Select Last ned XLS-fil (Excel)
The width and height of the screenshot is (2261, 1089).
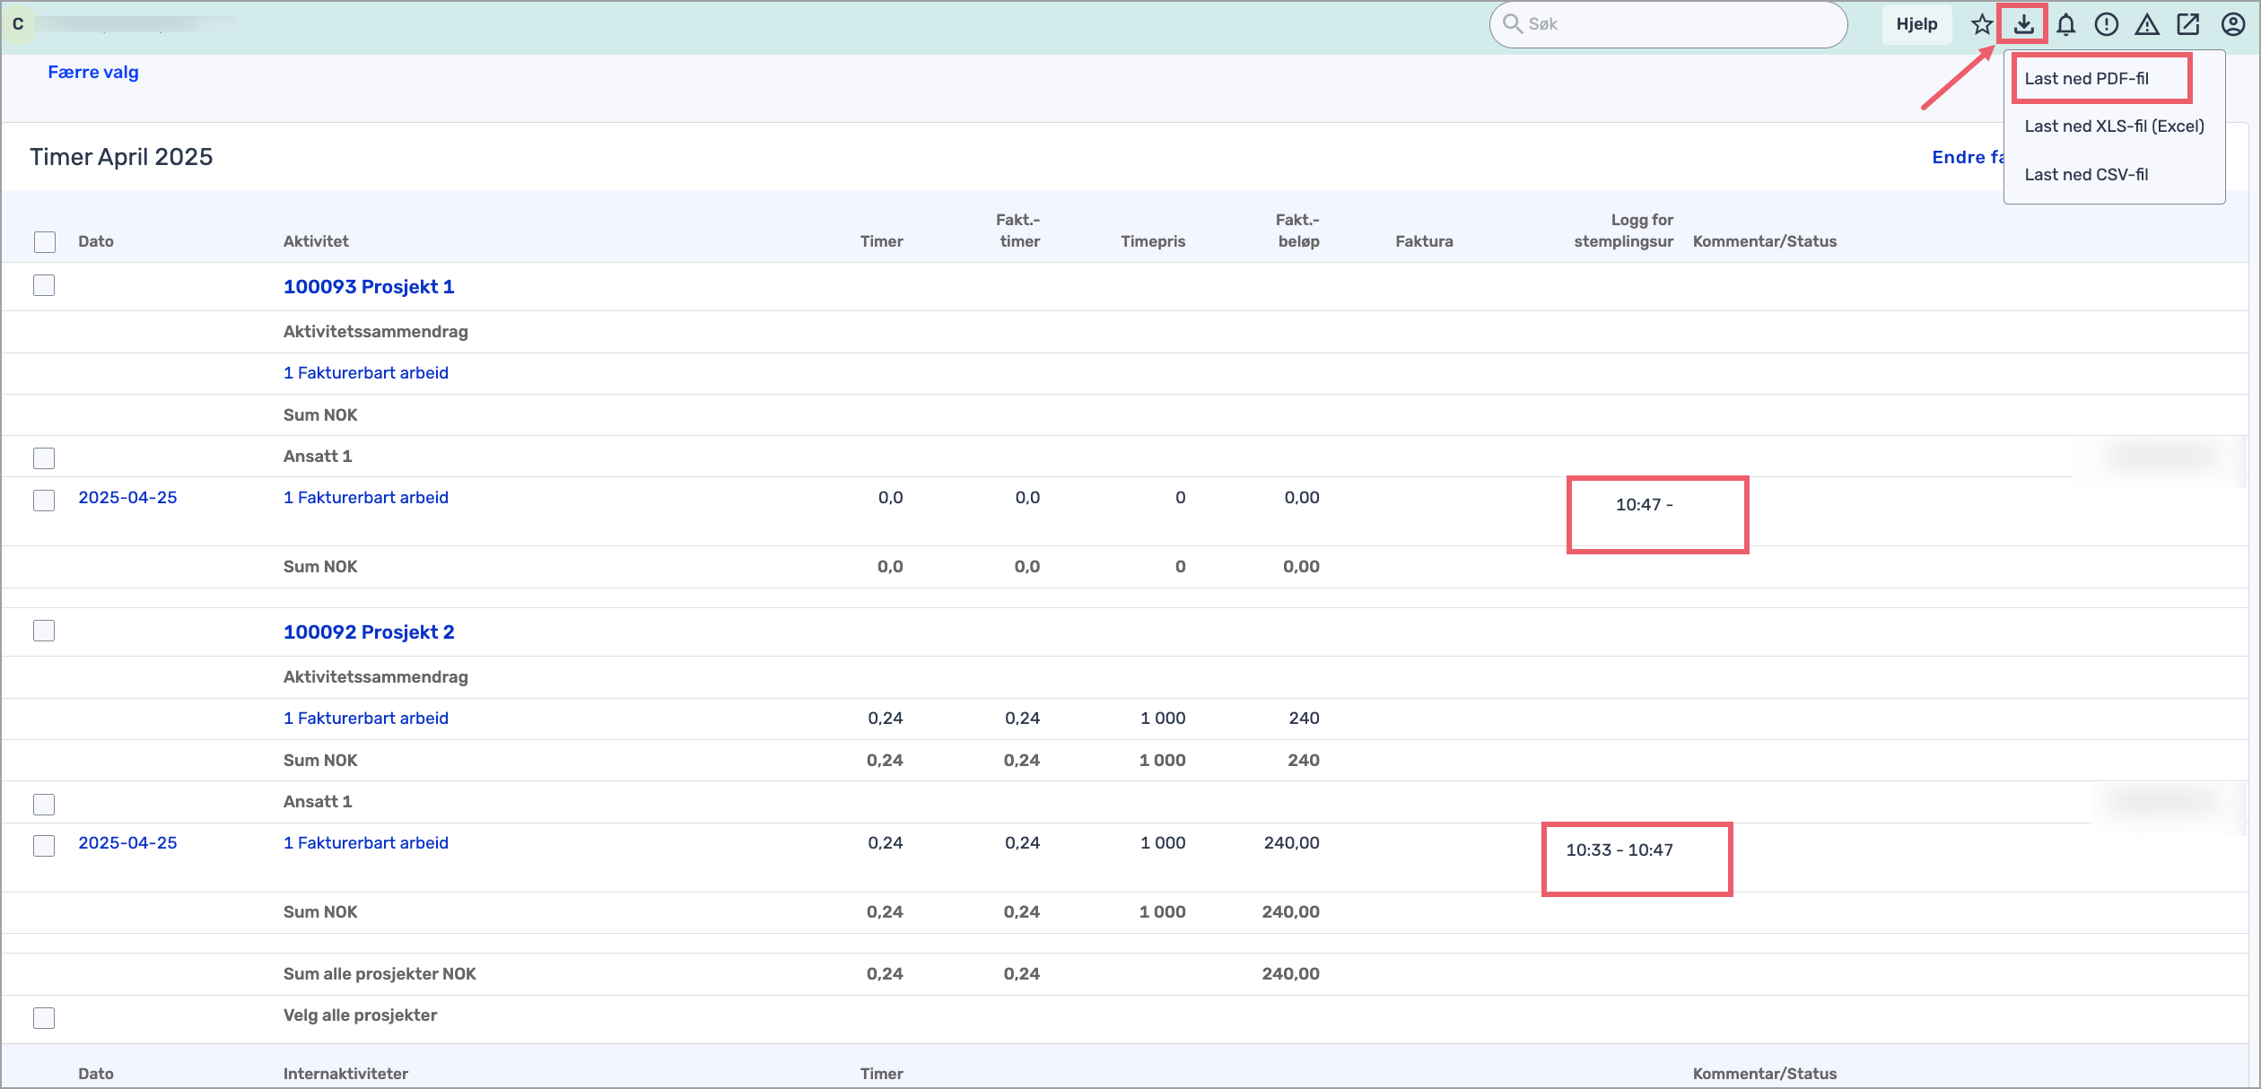(2114, 126)
